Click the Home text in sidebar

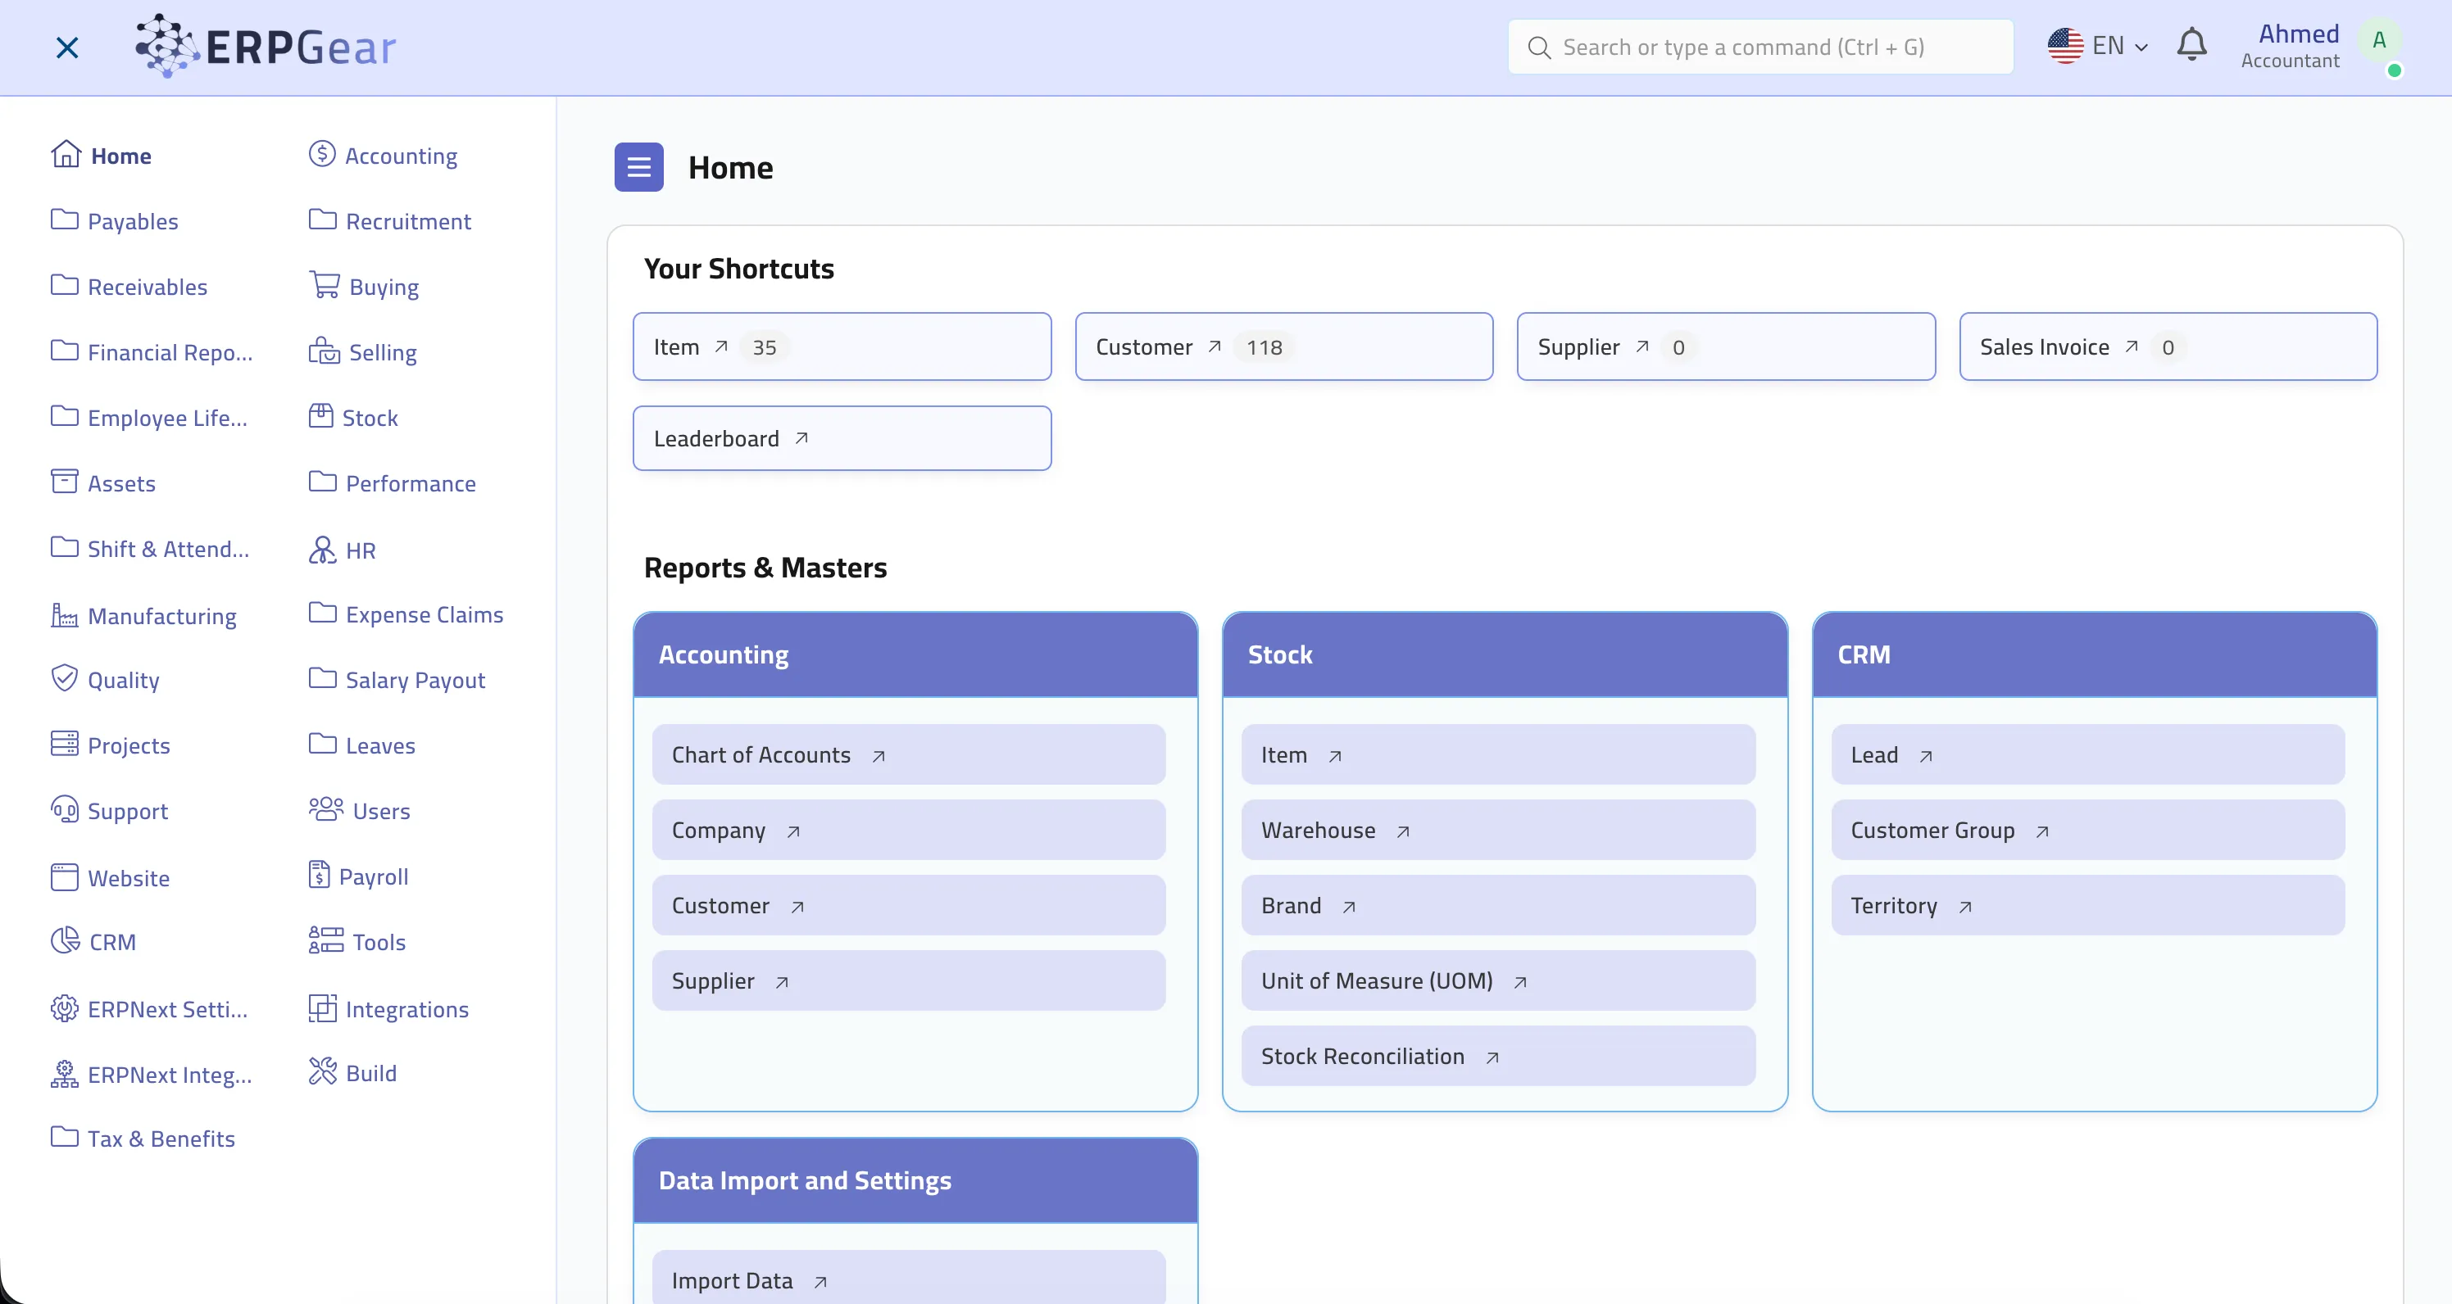(x=121, y=155)
